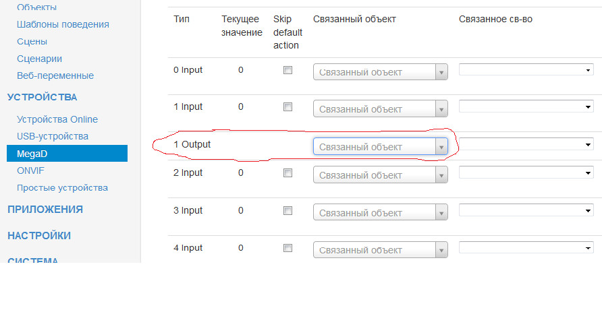Image resolution: width=602 pixels, height=310 pixels.
Task: Tick Skip default action for 3 Input
Action: click(x=288, y=210)
